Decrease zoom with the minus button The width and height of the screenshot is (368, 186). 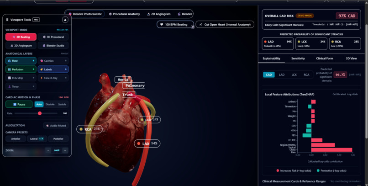pyautogui.click(x=48, y=150)
